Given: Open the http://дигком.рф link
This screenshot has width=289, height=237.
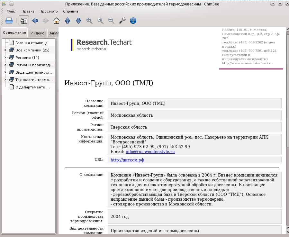Looking at the screenshot, I should pyautogui.click(x=127, y=160).
